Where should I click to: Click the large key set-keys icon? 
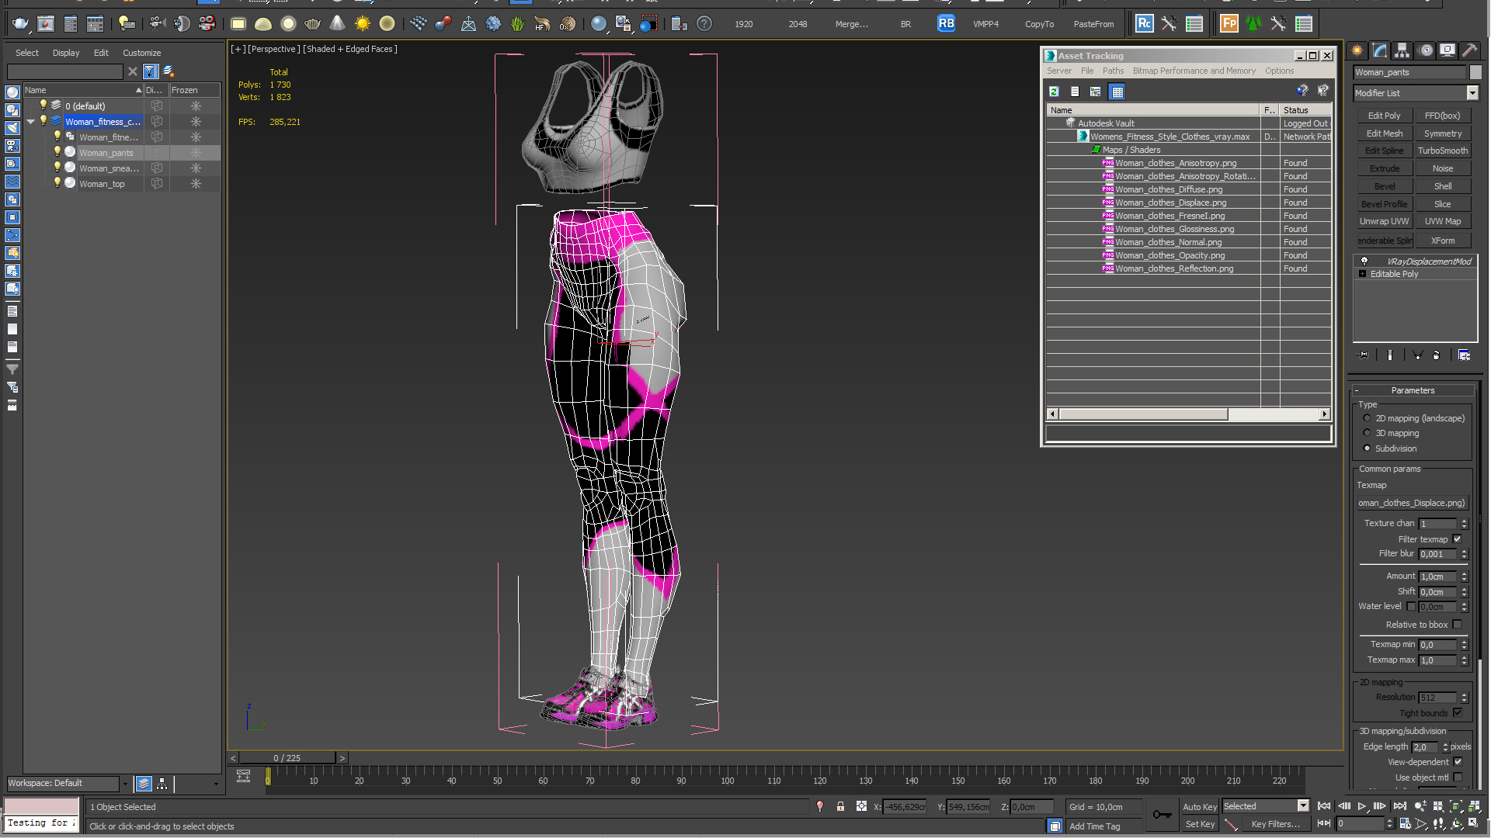pyautogui.click(x=1162, y=815)
